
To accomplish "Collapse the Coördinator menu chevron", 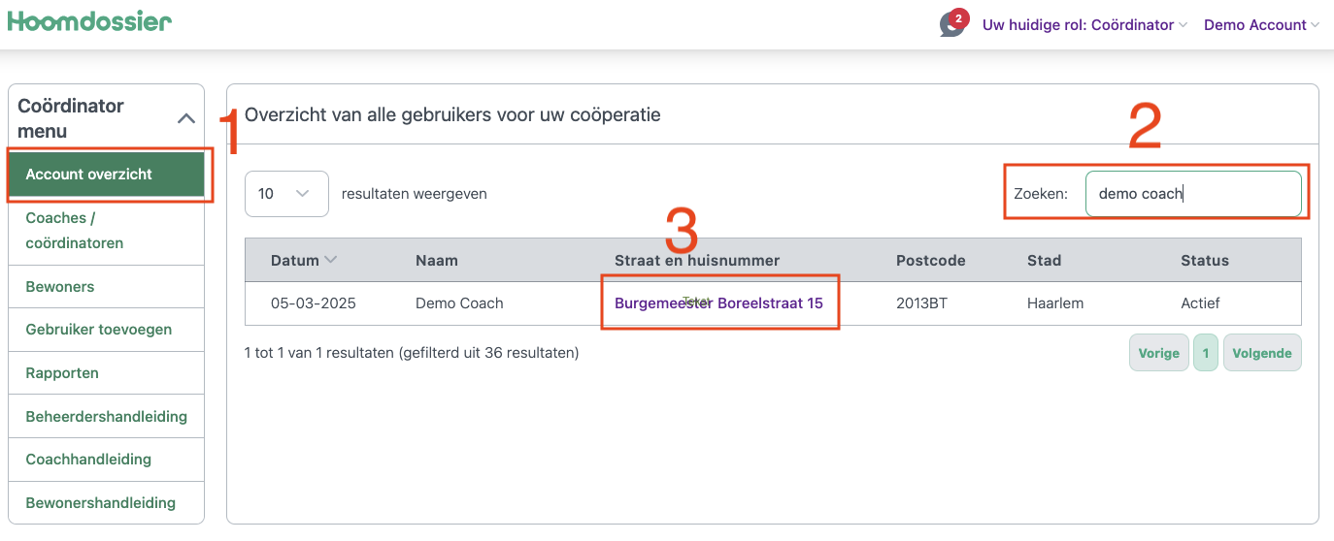I will (x=186, y=118).
